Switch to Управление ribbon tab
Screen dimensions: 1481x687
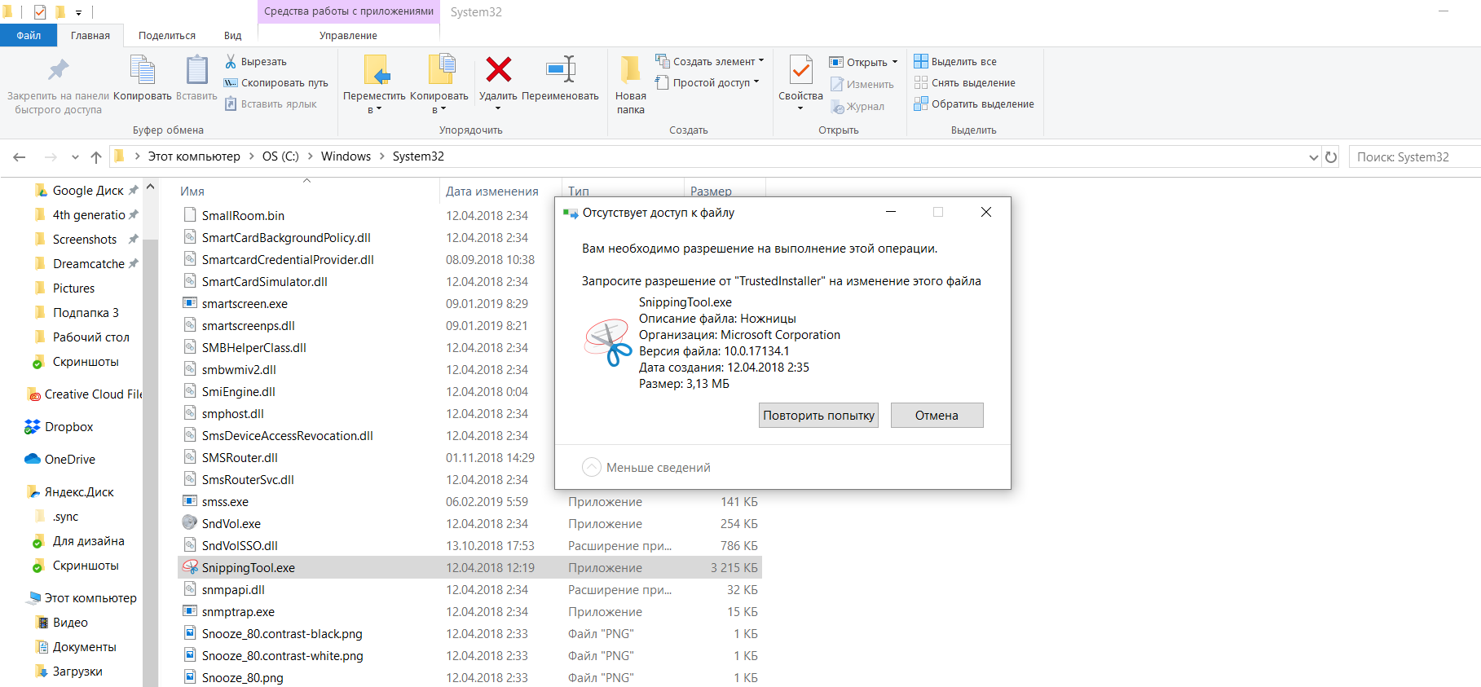(348, 35)
